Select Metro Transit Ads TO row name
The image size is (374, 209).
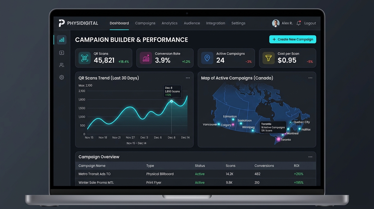point(95,174)
